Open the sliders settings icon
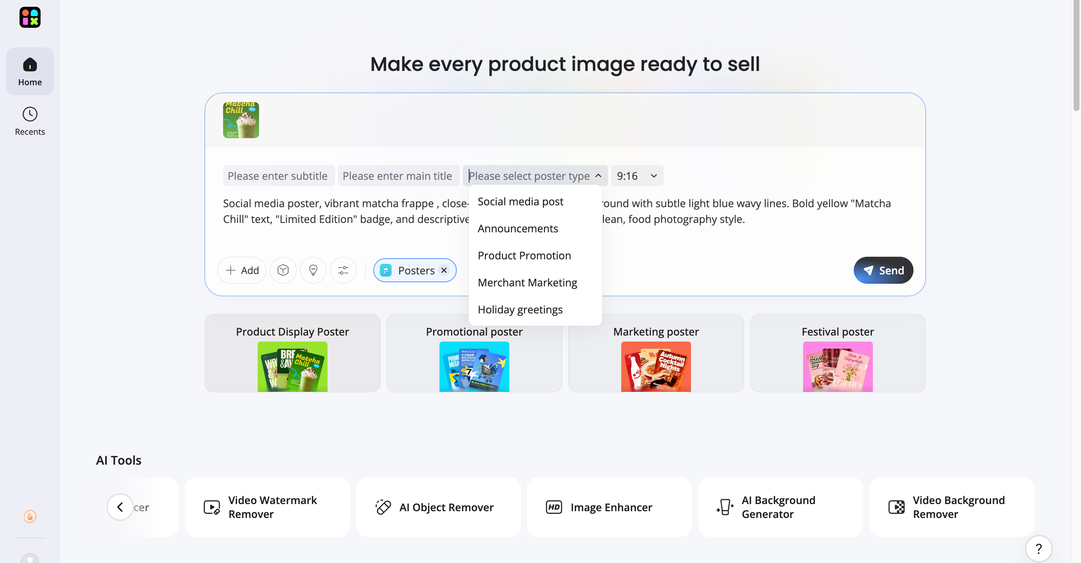 (343, 270)
